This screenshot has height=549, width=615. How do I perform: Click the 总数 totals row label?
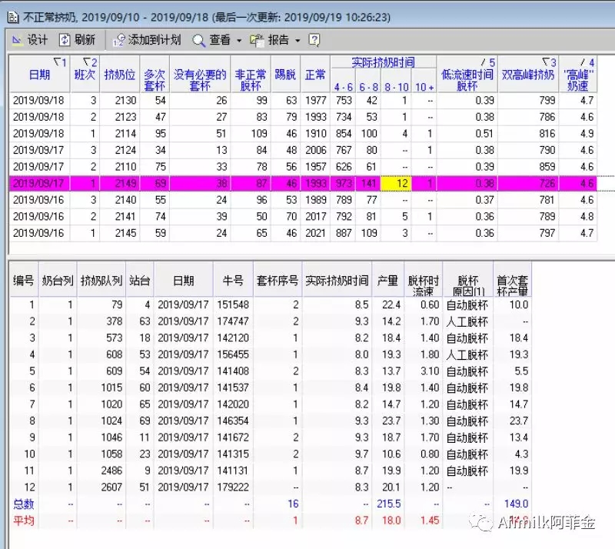point(24,504)
